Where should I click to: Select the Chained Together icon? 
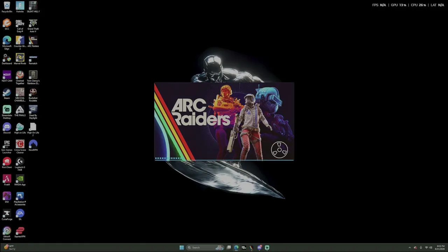(20, 78)
